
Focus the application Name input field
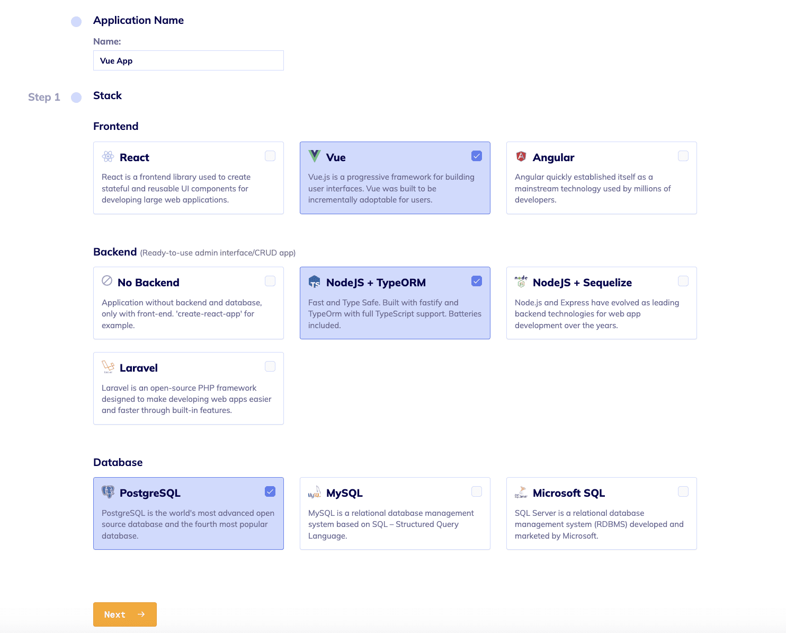pyautogui.click(x=189, y=60)
